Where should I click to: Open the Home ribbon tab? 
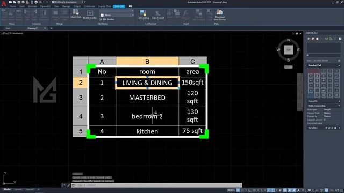(13, 6)
